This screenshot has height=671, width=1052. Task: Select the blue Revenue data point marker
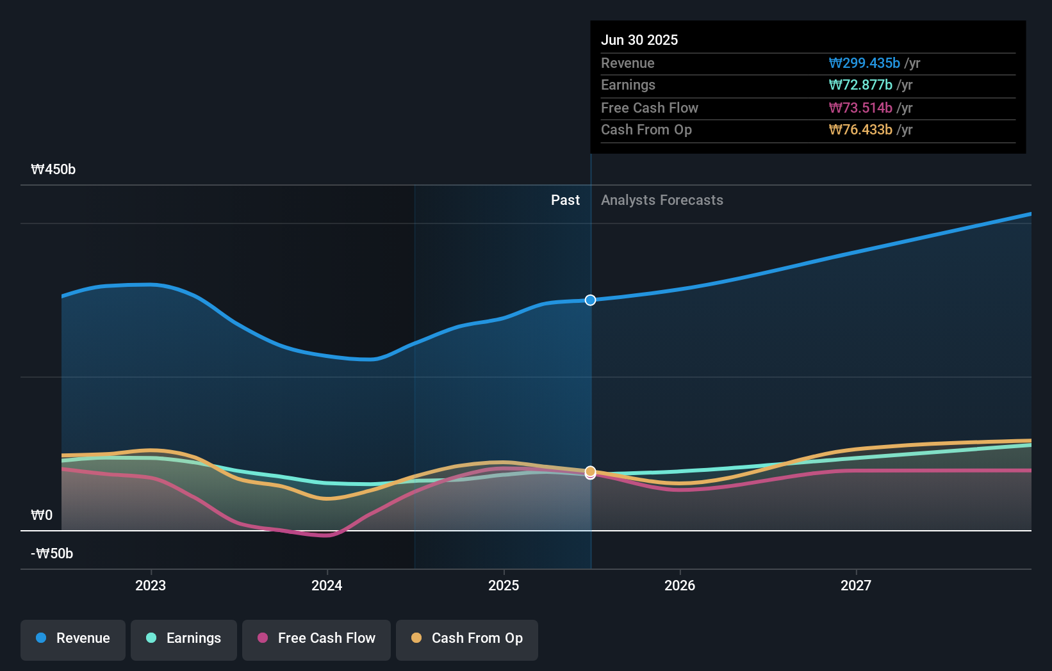(590, 300)
